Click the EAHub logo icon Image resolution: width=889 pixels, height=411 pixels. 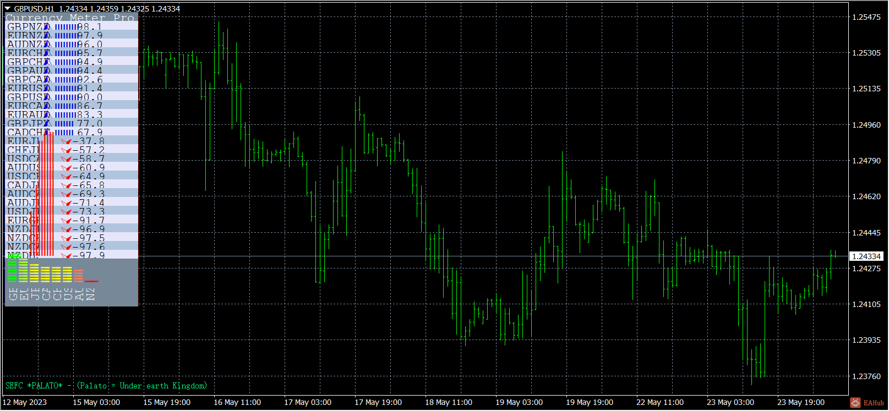coord(855,403)
